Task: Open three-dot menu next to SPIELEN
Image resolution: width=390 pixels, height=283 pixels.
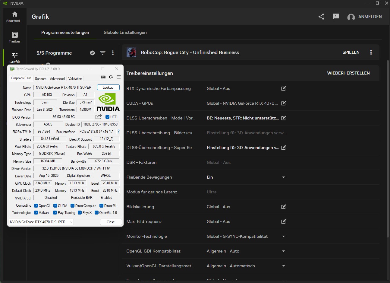Action: tap(371, 52)
